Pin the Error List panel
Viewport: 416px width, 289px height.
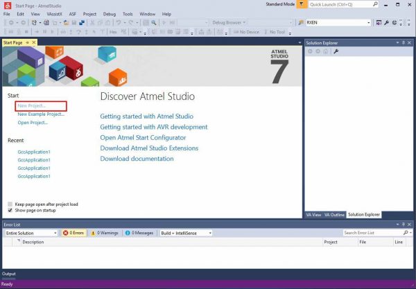404,225
